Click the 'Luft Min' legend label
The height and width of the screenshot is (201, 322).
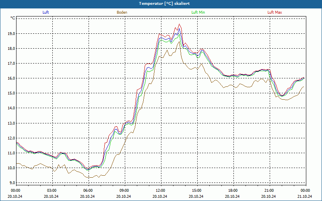click(198, 12)
